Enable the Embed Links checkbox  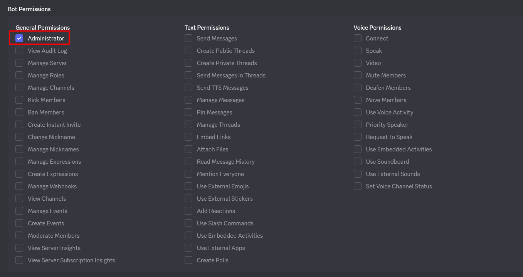point(188,137)
